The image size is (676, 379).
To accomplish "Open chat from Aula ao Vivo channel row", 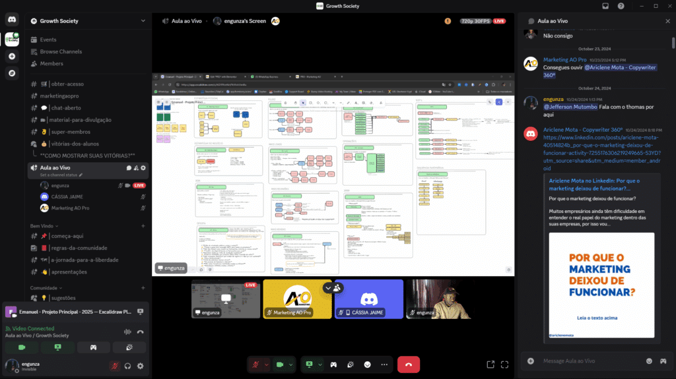I will (129, 168).
